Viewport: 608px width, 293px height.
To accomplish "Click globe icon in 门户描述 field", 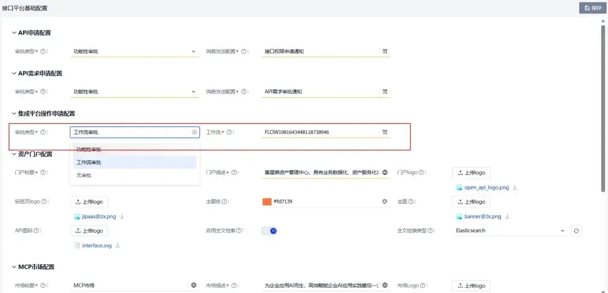I will pyautogui.click(x=385, y=173).
